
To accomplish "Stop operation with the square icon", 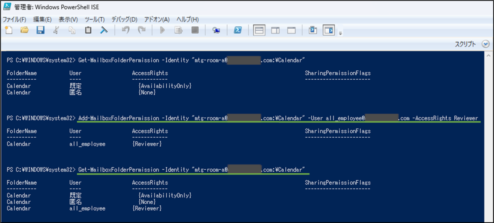I will [x=195, y=30].
